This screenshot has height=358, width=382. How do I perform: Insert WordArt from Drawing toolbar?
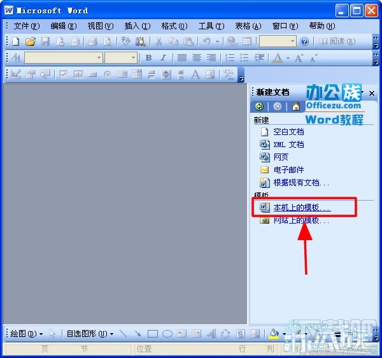pyautogui.click(x=211, y=333)
